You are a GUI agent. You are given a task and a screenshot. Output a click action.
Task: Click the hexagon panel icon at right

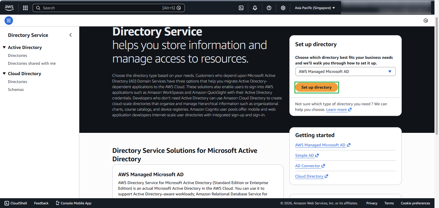pyautogui.click(x=426, y=21)
